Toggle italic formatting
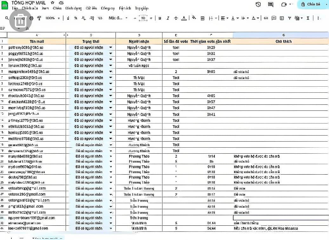329x240 pixels. point(168,18)
